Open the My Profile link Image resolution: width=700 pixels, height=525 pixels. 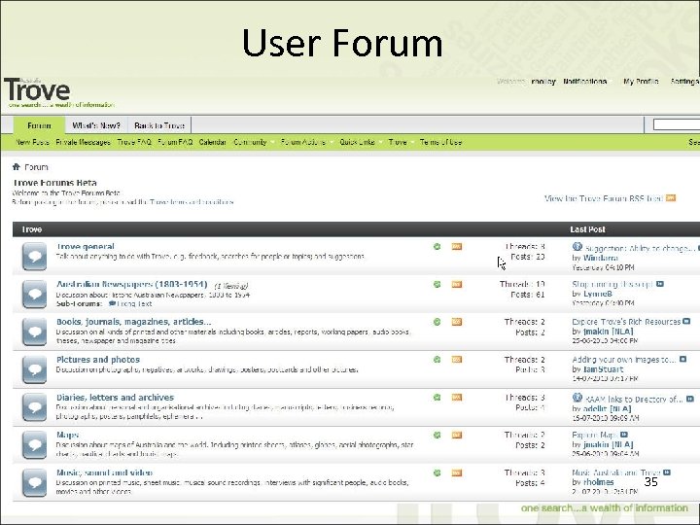point(641,82)
